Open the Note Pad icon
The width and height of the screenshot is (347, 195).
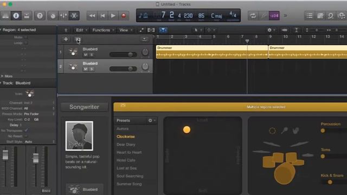click(x=320, y=16)
